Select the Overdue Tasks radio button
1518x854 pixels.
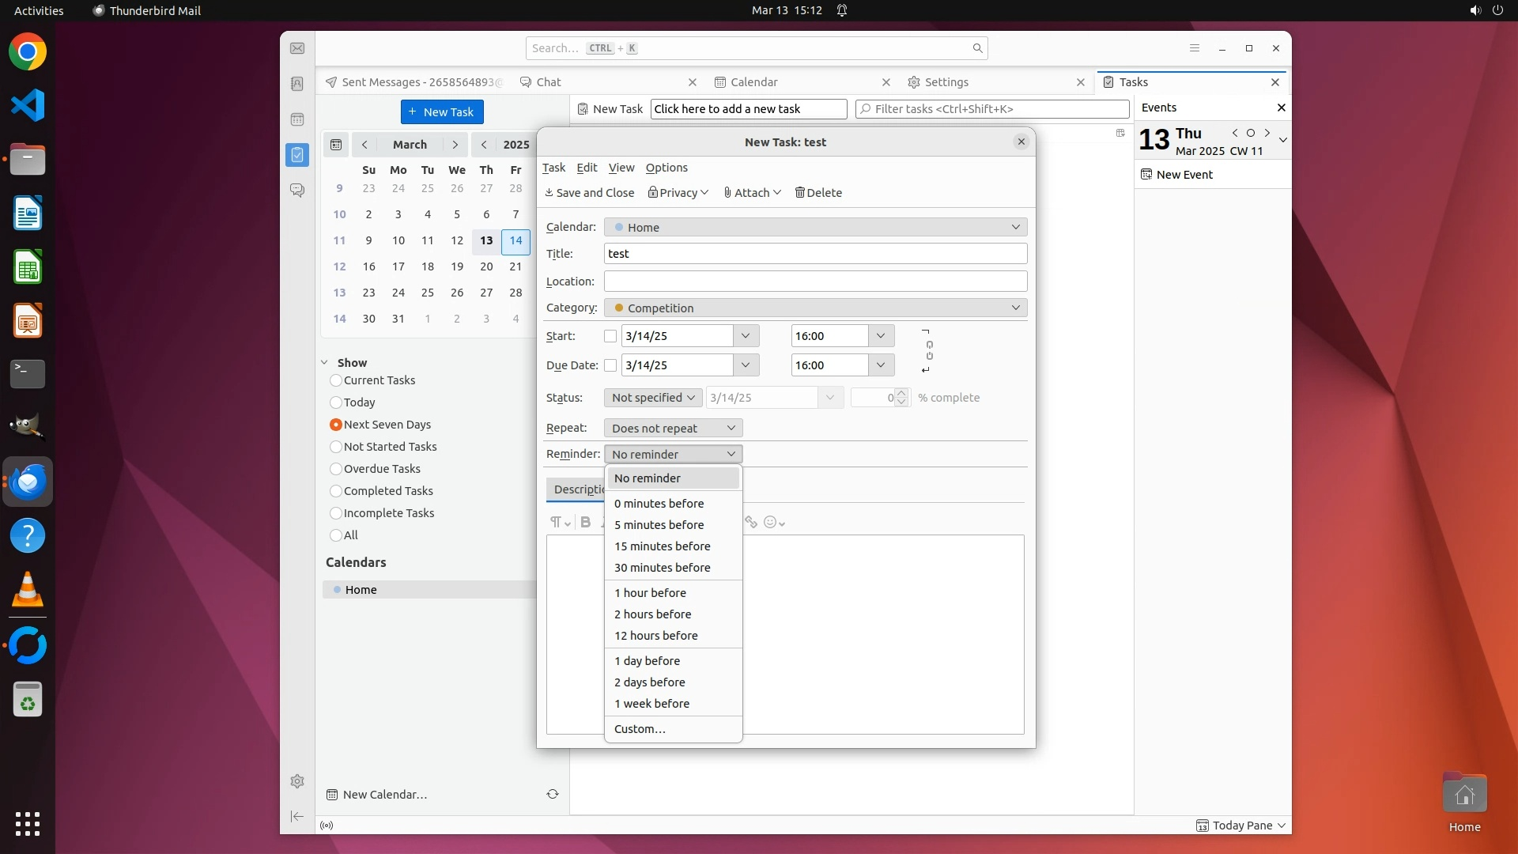[336, 469]
